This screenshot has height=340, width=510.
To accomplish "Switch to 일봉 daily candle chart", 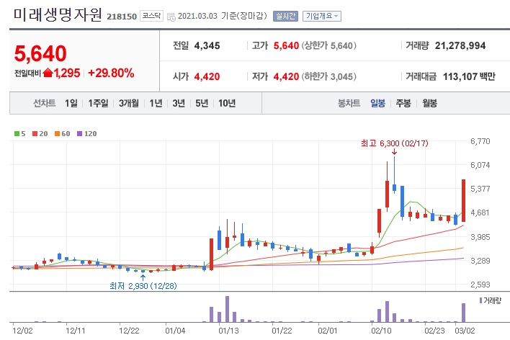I will pyautogui.click(x=377, y=104).
